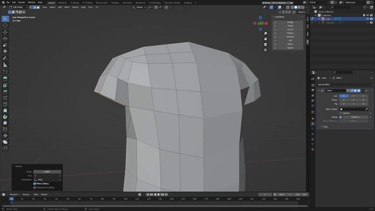Open the Vertex menu in viewport header
The image size is (375, 211).
pyautogui.click(x=75, y=7)
